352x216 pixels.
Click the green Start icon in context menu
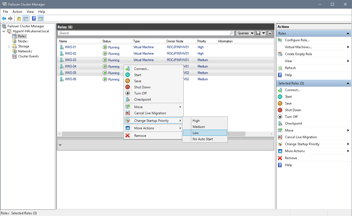tap(128, 75)
